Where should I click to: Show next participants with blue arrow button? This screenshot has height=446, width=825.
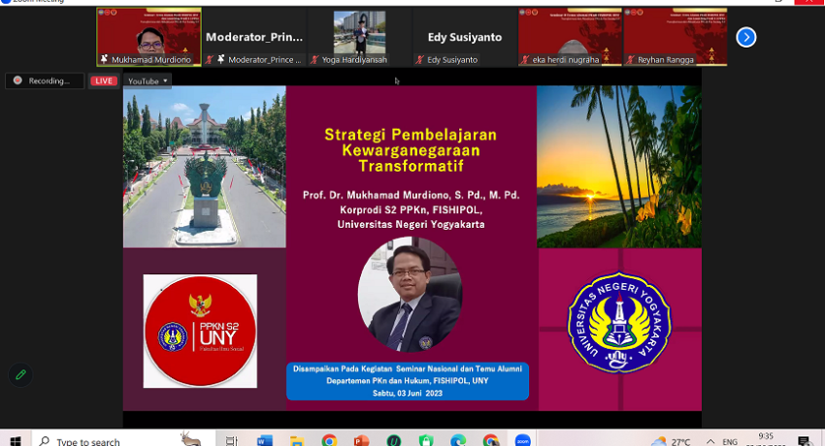coord(745,37)
